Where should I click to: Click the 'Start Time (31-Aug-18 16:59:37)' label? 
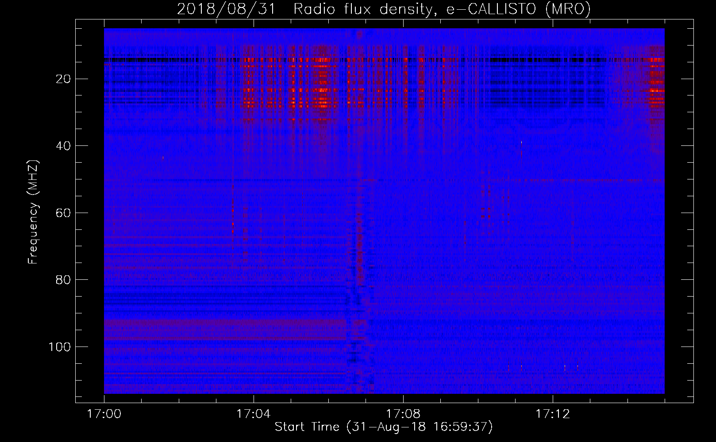pos(384,427)
